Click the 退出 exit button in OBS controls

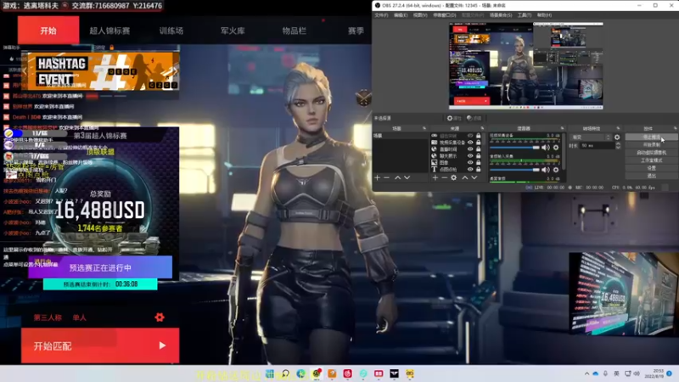[651, 176]
